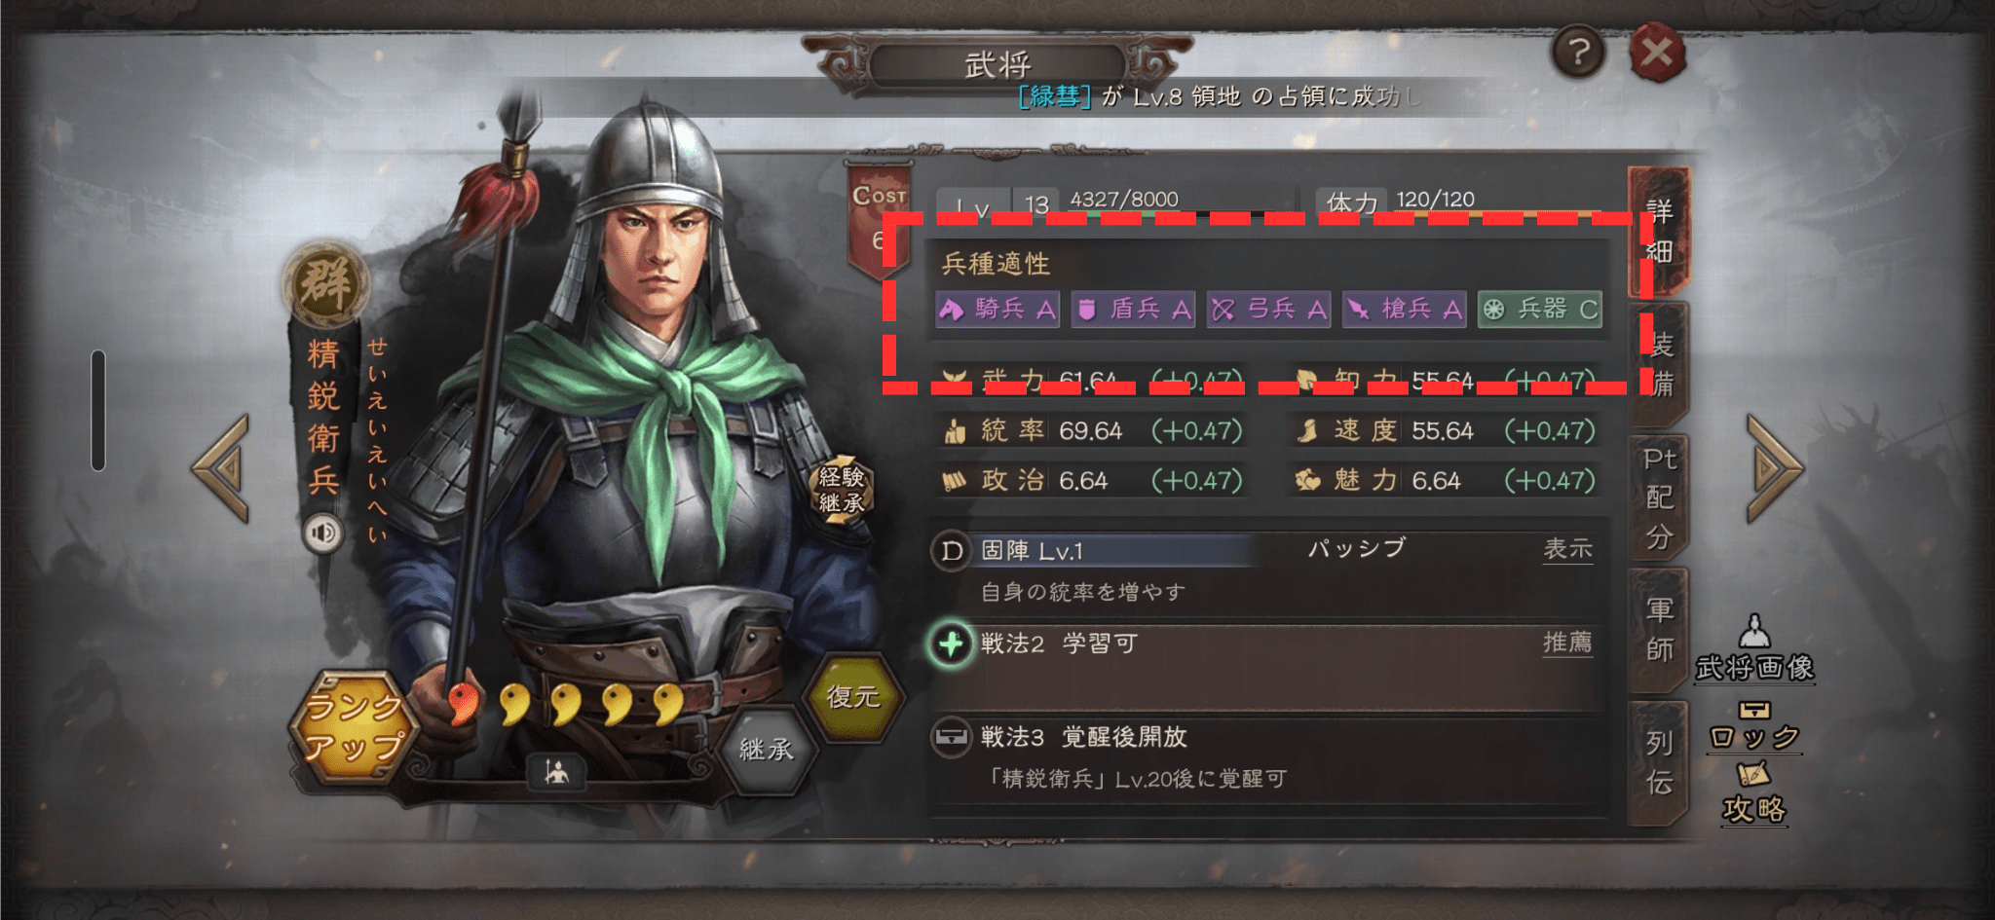Close the 武将 panel with red X

(x=1657, y=52)
